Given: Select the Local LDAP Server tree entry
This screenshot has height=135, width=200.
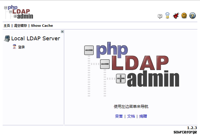Looking at the screenshot, I should [35, 39].
